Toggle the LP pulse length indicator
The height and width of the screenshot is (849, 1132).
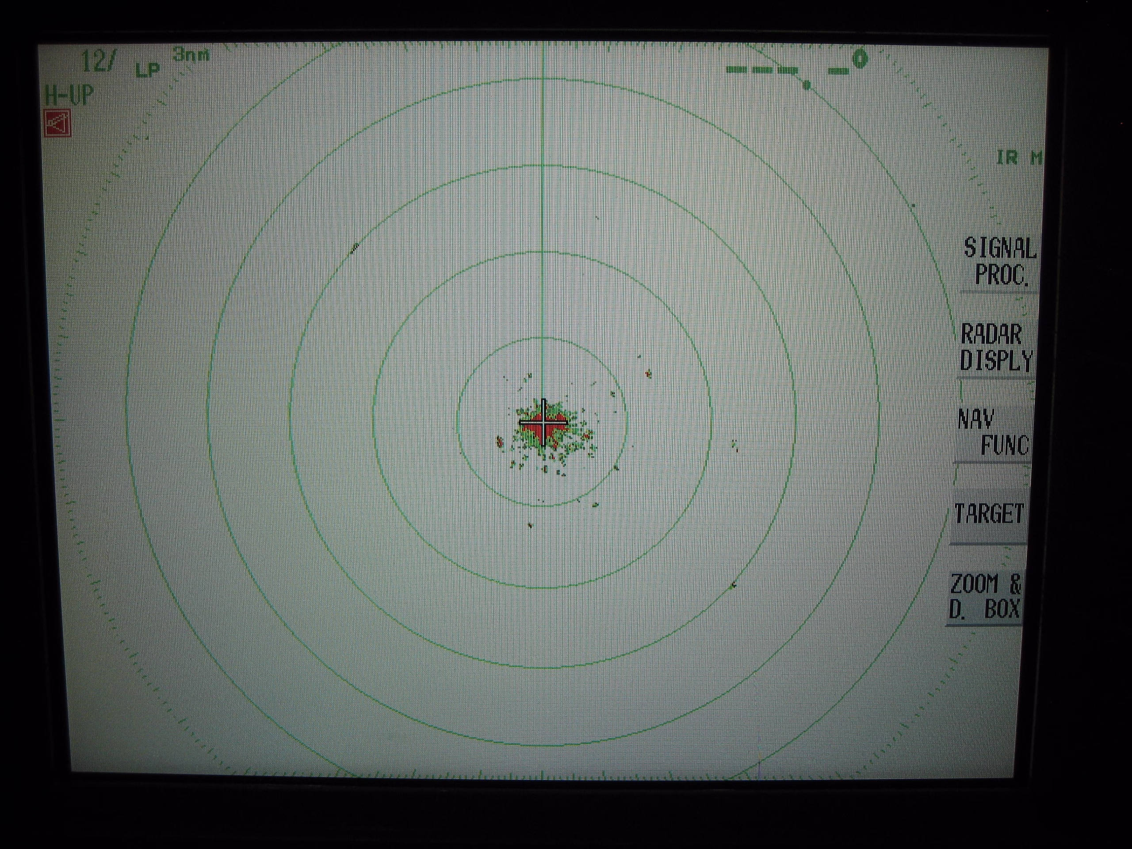pos(148,69)
